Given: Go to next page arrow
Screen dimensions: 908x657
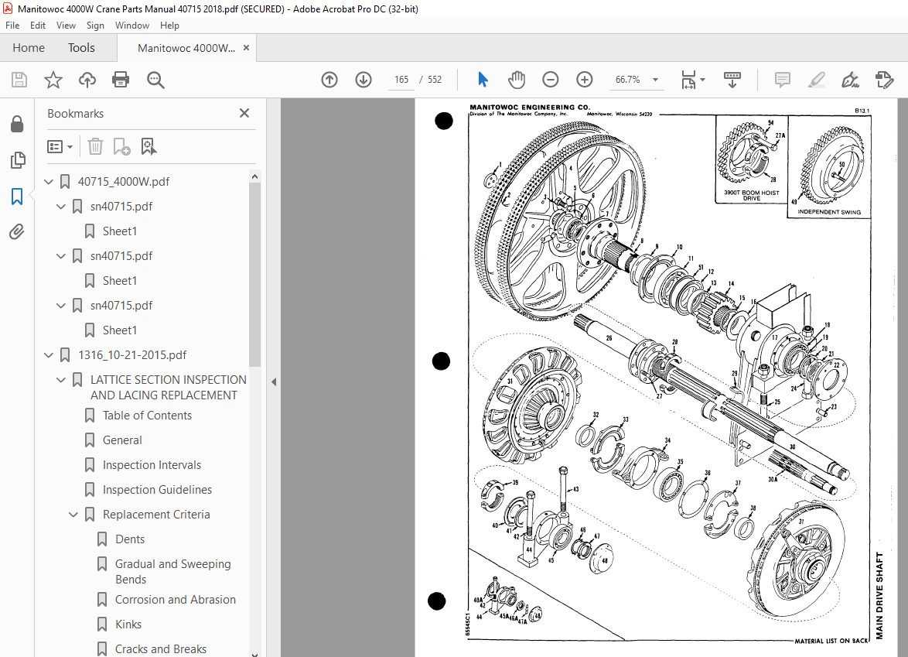Looking at the screenshot, I should click(x=364, y=80).
